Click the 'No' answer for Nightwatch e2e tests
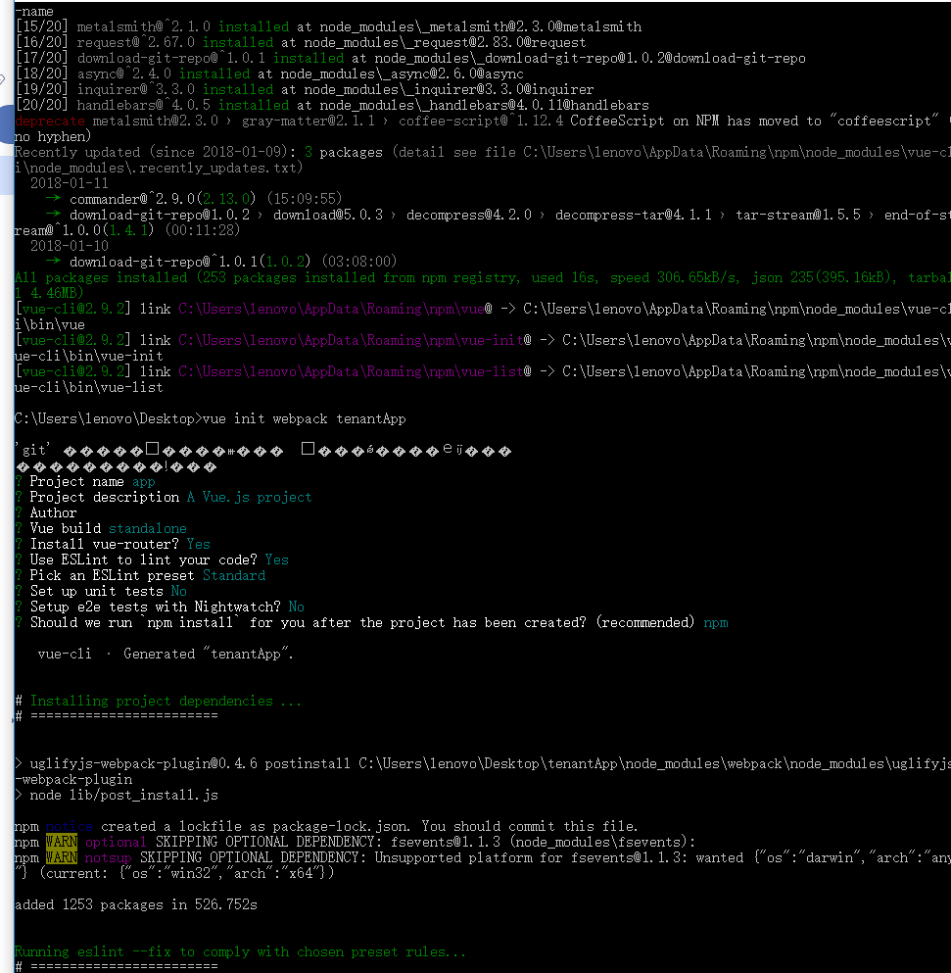951x973 pixels. pos(297,607)
